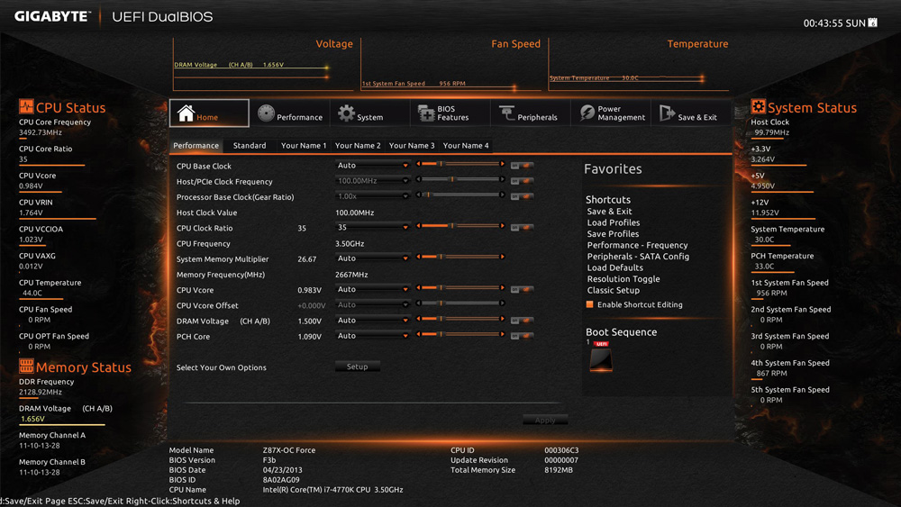
Task: Click the CPU Clock Ratio slider handle
Action: pos(452,226)
